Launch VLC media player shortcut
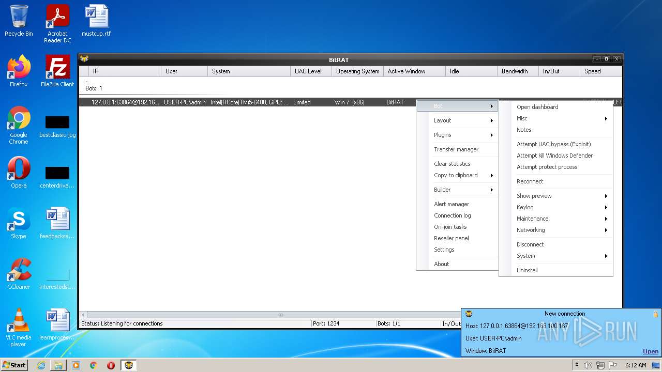This screenshot has width=662, height=372. [19, 328]
